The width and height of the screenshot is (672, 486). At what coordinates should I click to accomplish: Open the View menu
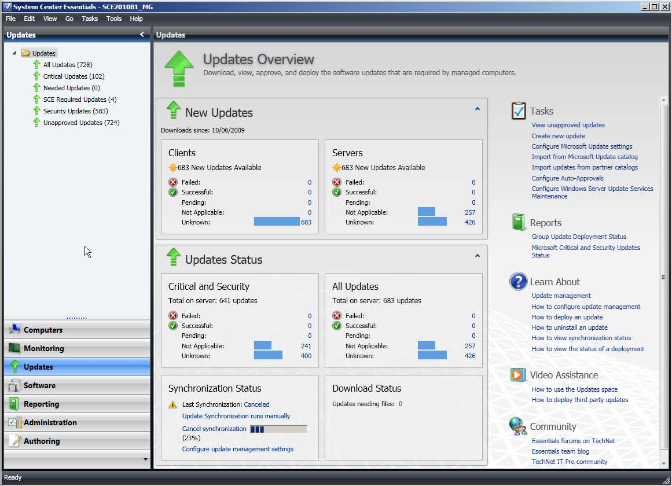pyautogui.click(x=50, y=19)
